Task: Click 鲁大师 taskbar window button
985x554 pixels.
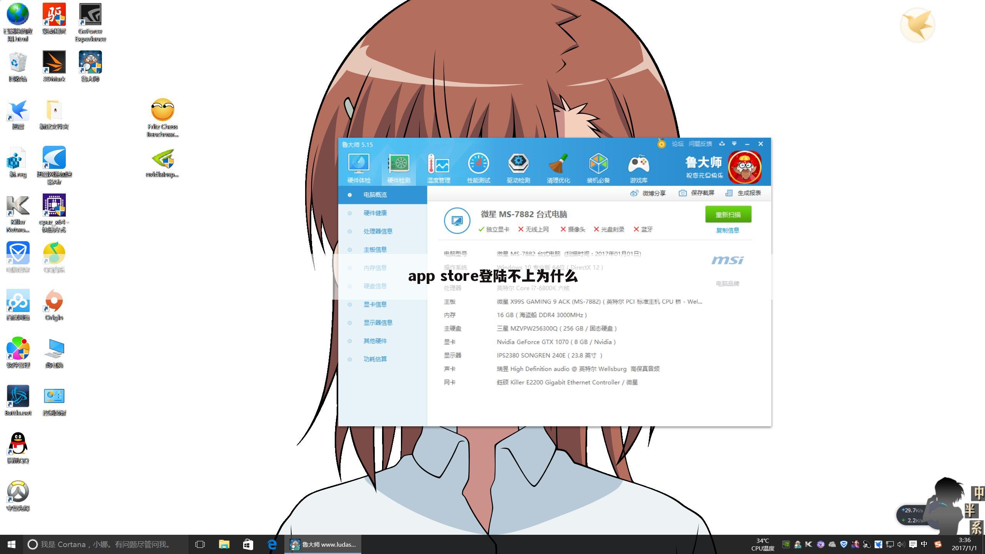Action: point(323,544)
